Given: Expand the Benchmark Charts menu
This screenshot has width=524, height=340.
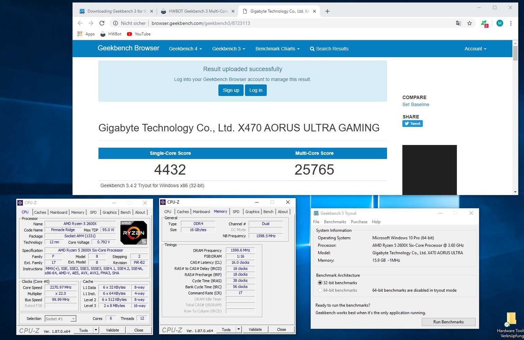Looking at the screenshot, I should coord(278,49).
